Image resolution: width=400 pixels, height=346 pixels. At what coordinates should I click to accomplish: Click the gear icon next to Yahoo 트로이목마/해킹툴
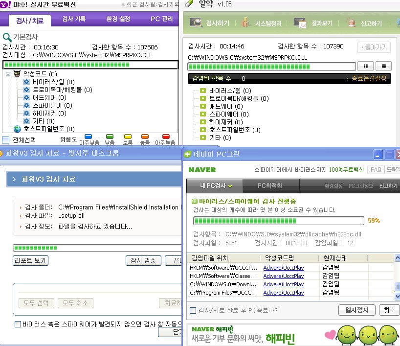[26, 90]
